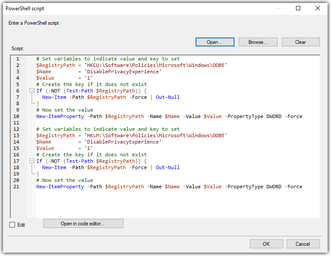Click the $Name variable on line 3

(x=44, y=72)
